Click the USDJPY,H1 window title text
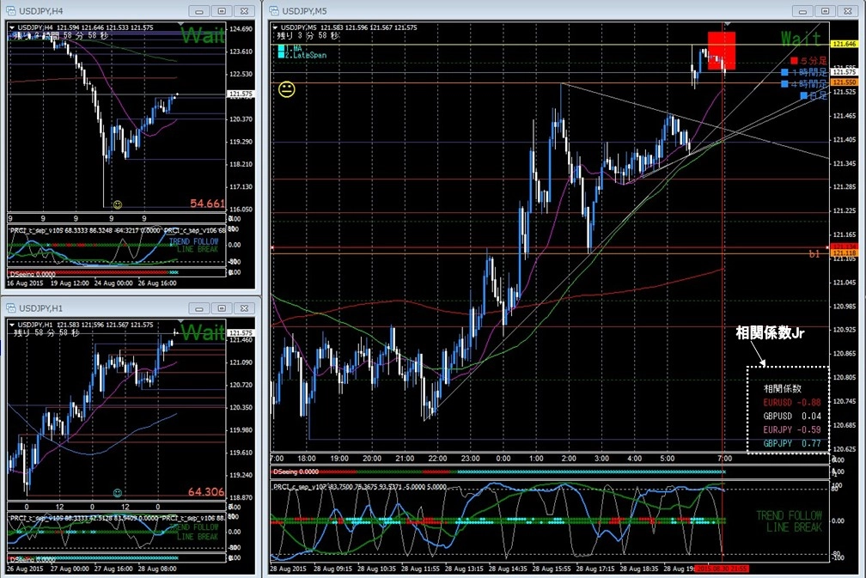The width and height of the screenshot is (866, 578). pos(41,308)
